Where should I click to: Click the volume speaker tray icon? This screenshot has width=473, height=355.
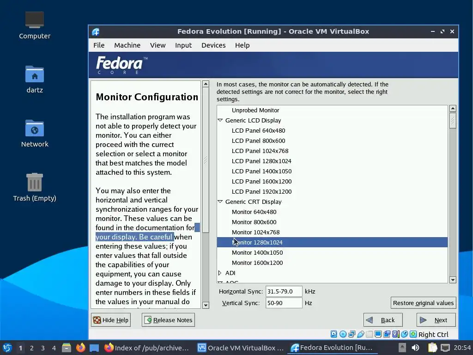tap(415, 348)
